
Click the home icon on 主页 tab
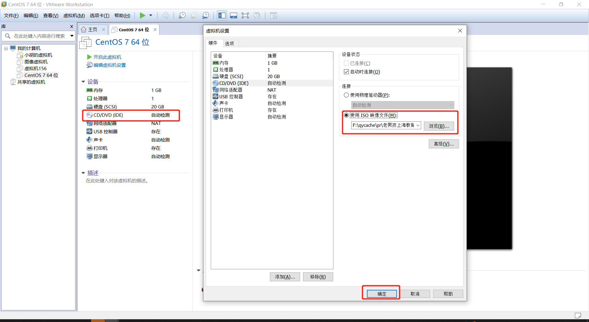[x=84, y=29]
